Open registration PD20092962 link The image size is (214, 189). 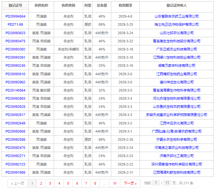[x=15, y=82]
